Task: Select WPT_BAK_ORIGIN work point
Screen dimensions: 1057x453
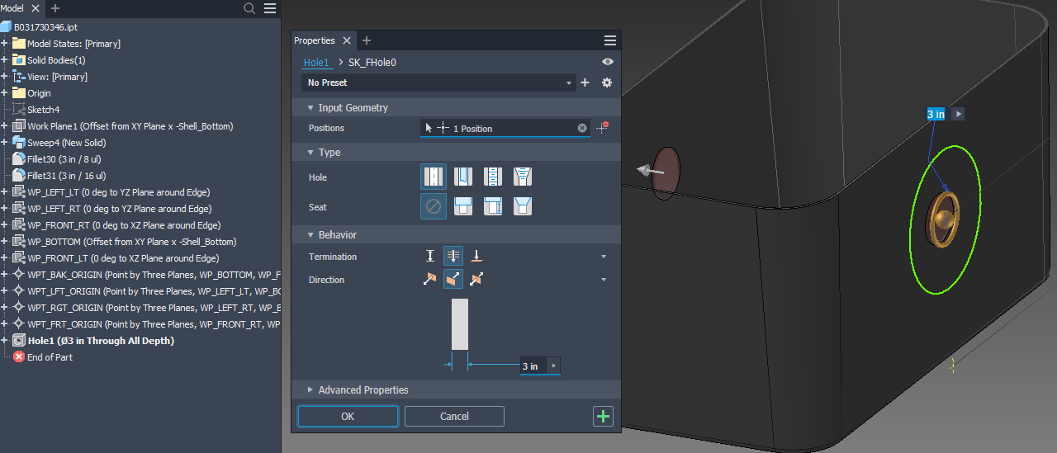Action: point(154,274)
